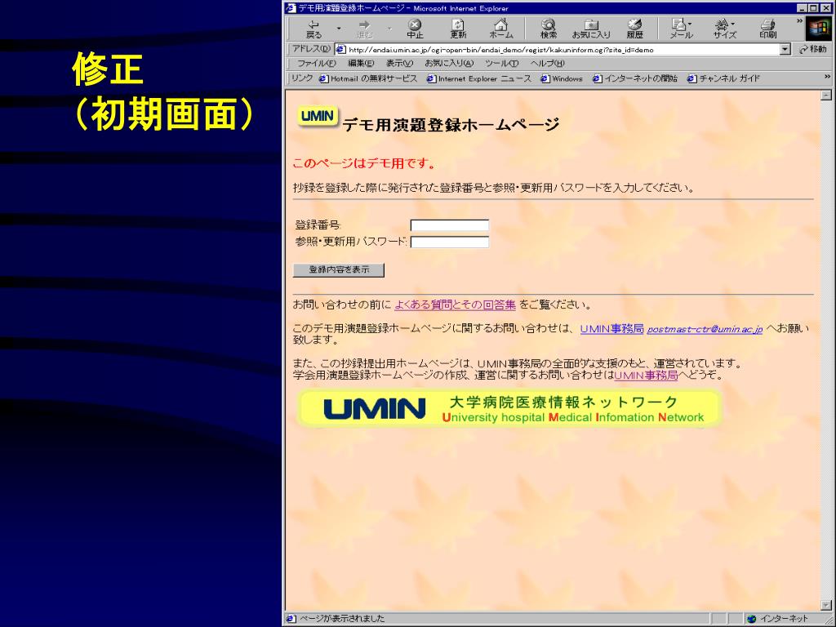Open the インターネットの開始 link
The image size is (836, 627).
(635, 78)
